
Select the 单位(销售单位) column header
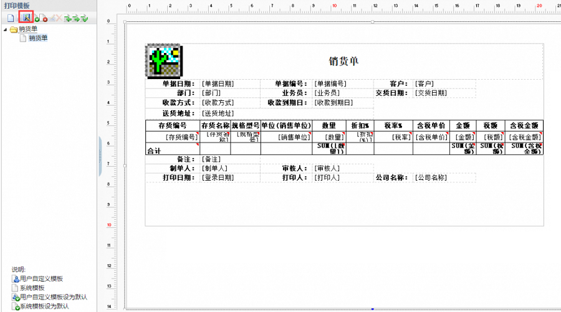(286, 126)
